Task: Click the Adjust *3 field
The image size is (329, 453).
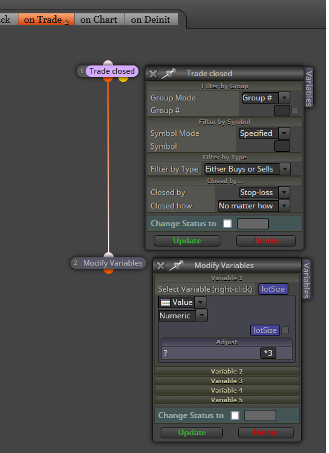Action: tap(268, 353)
